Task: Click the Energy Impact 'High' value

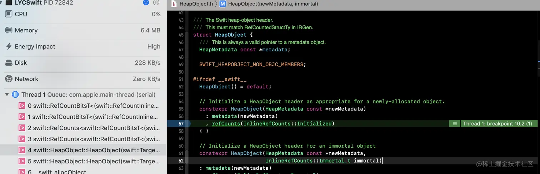Action: [x=154, y=46]
